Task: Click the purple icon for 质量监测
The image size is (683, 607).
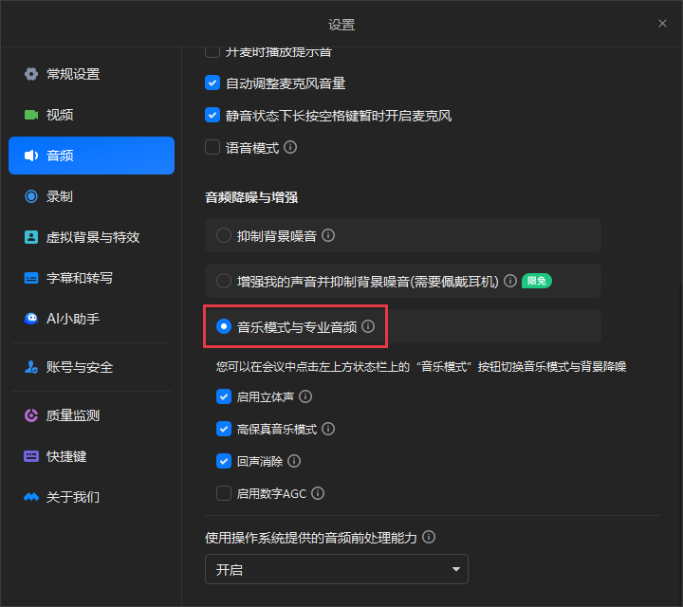Action: pos(31,415)
